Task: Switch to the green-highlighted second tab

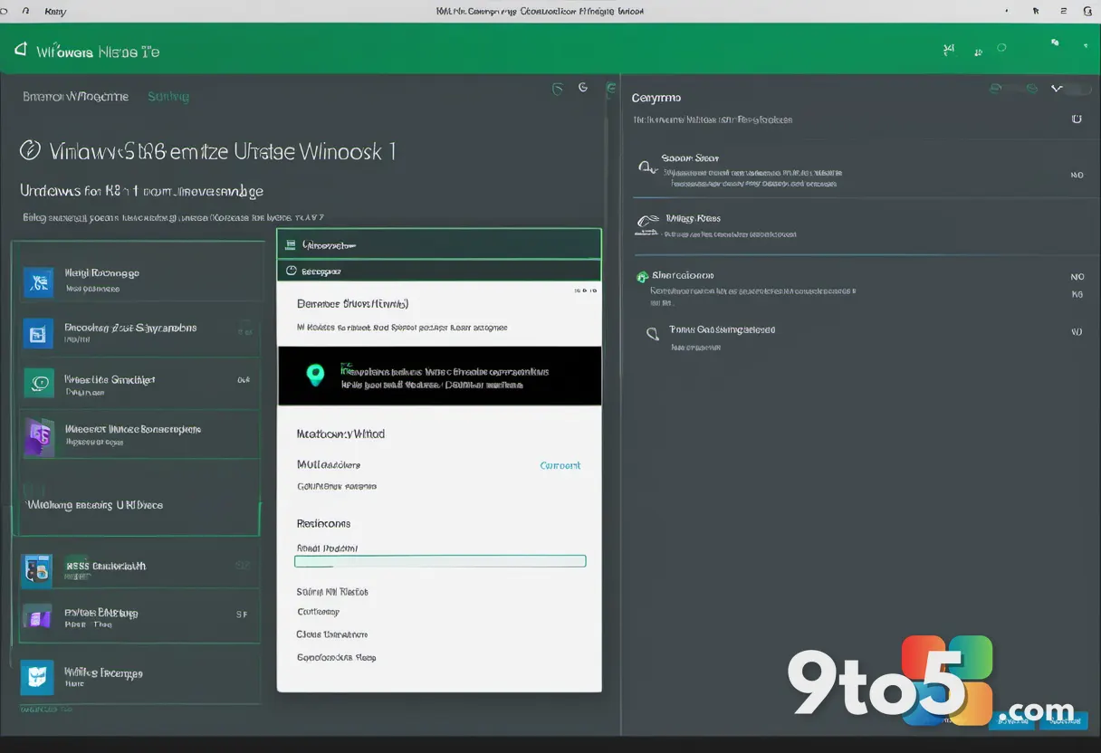Action: tap(168, 96)
